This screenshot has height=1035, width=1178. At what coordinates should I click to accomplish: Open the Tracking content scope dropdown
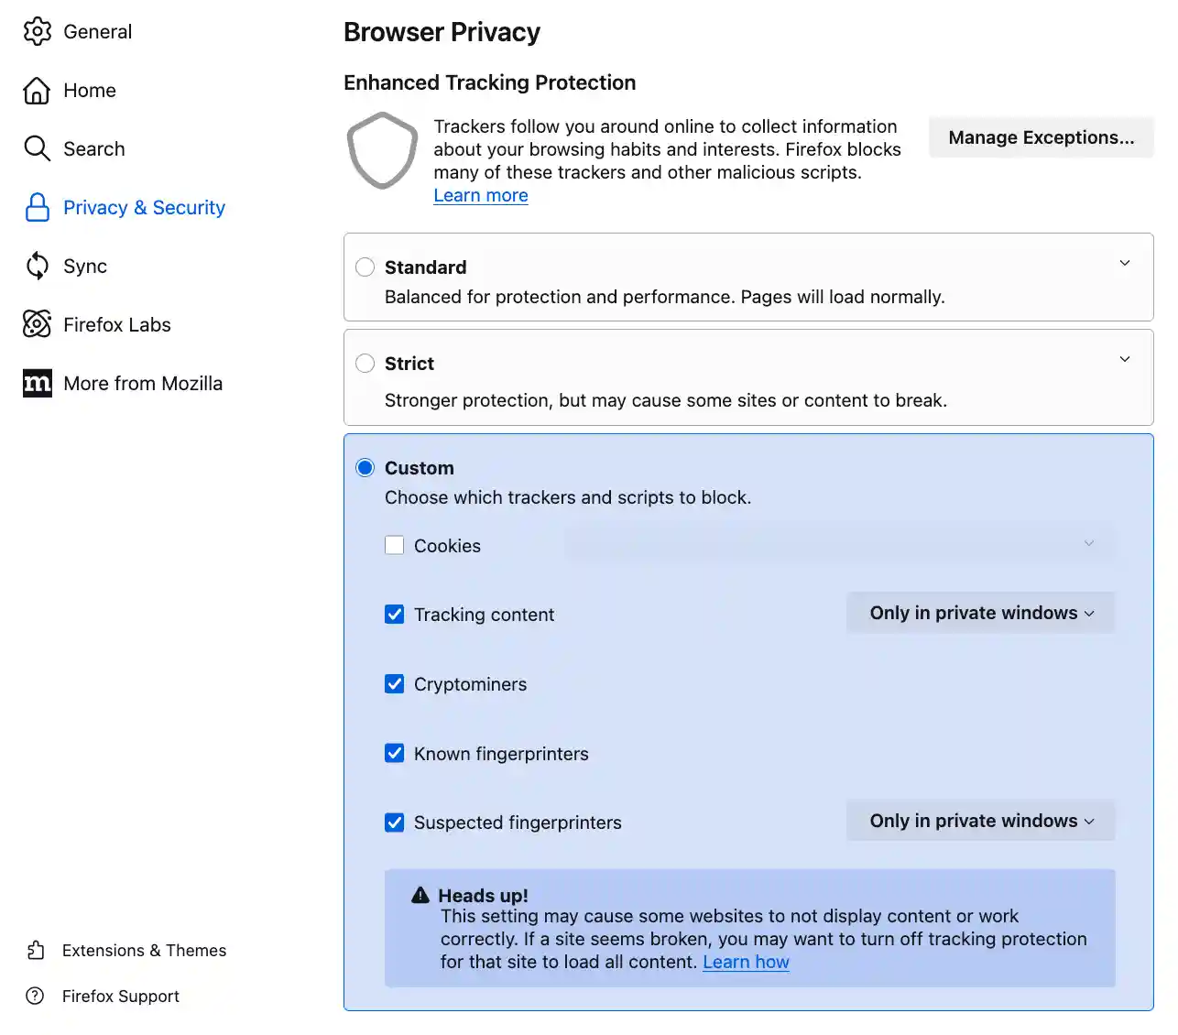[980, 613]
